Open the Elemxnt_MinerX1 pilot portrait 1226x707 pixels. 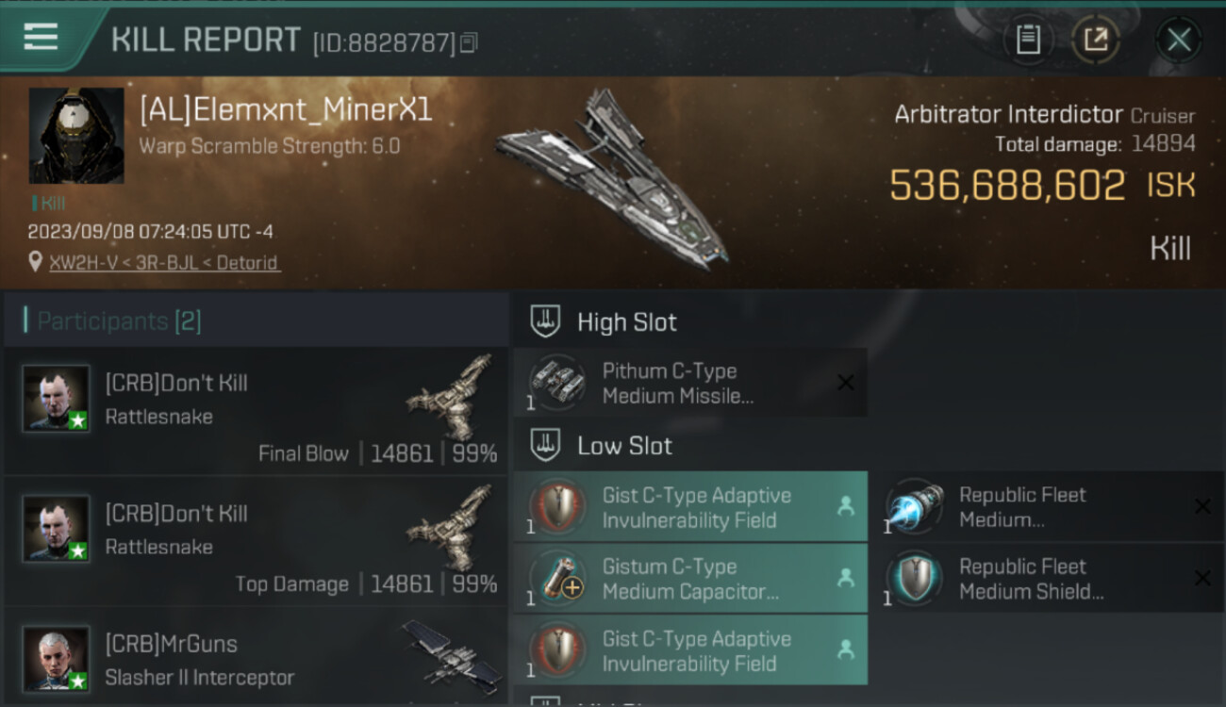[x=76, y=136]
